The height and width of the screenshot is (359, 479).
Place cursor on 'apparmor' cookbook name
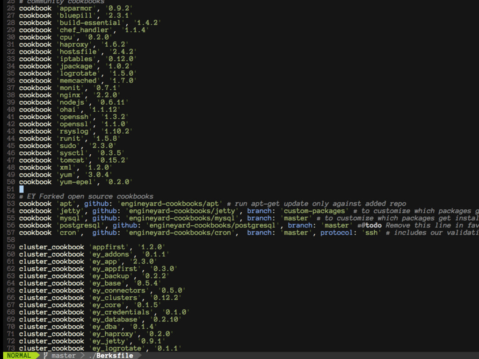[76, 8]
